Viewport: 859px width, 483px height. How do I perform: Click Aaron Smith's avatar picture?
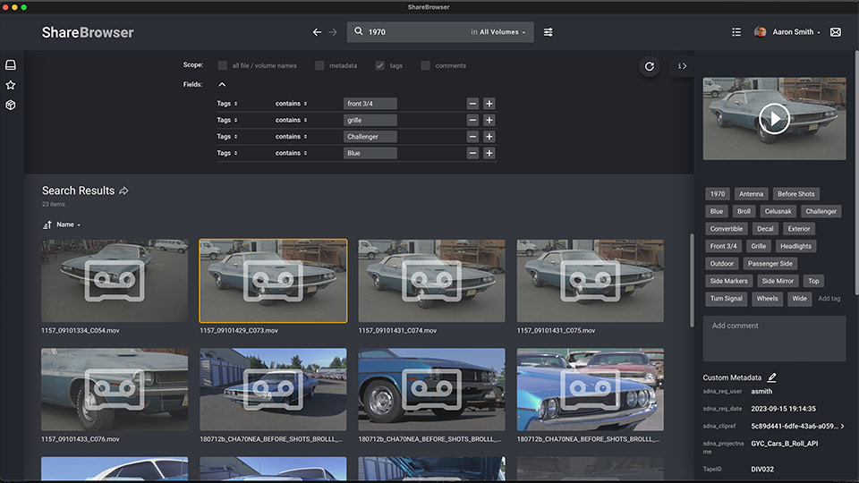(760, 32)
